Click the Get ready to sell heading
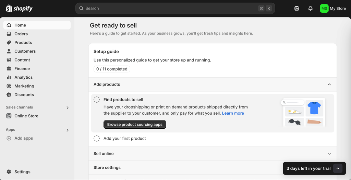The image size is (351, 180). tap(113, 25)
